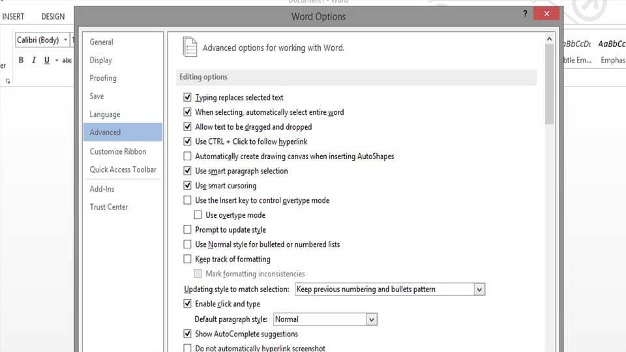Uncheck Typing replaces selected text

(188, 98)
